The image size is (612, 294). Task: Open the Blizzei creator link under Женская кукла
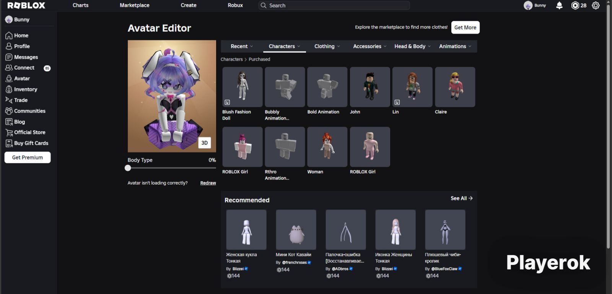pyautogui.click(x=238, y=269)
